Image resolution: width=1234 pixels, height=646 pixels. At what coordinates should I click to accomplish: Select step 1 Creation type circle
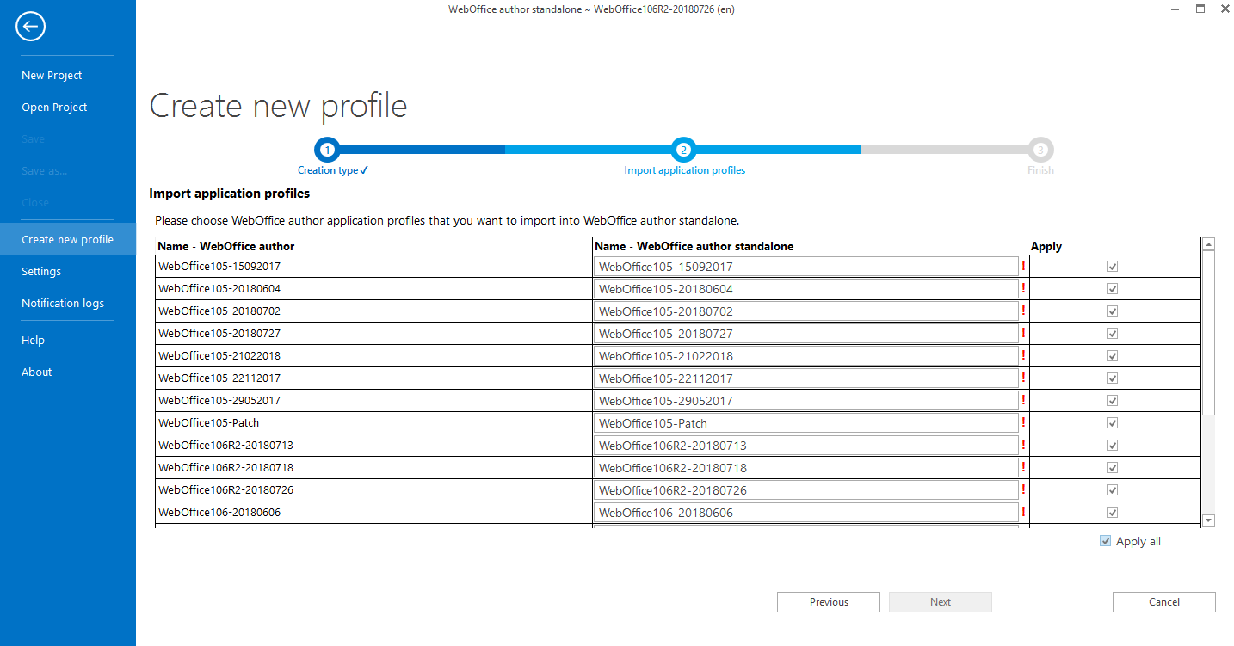point(327,149)
